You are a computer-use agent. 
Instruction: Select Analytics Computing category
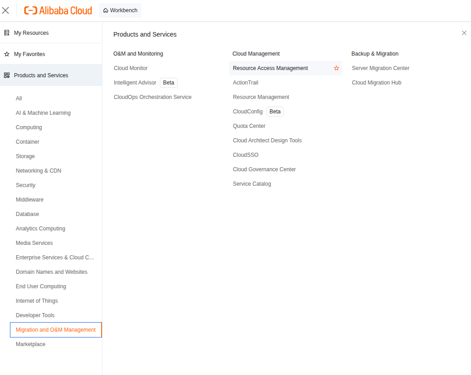tap(41, 229)
